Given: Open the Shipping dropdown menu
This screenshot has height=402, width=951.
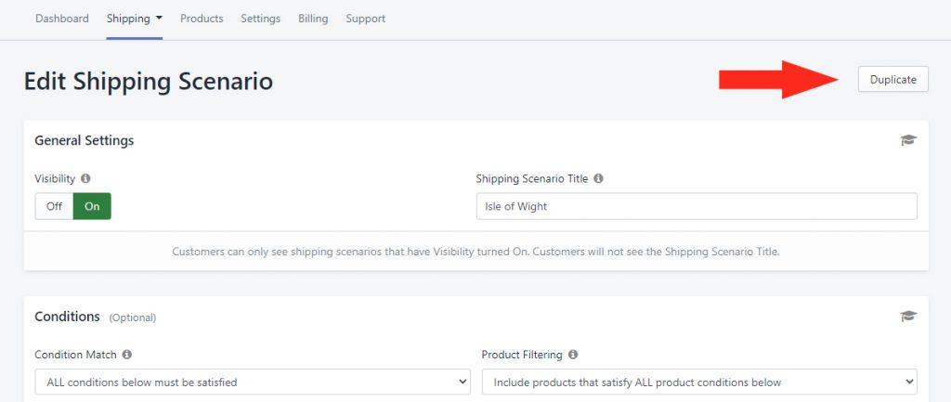Looking at the screenshot, I should pos(135,19).
